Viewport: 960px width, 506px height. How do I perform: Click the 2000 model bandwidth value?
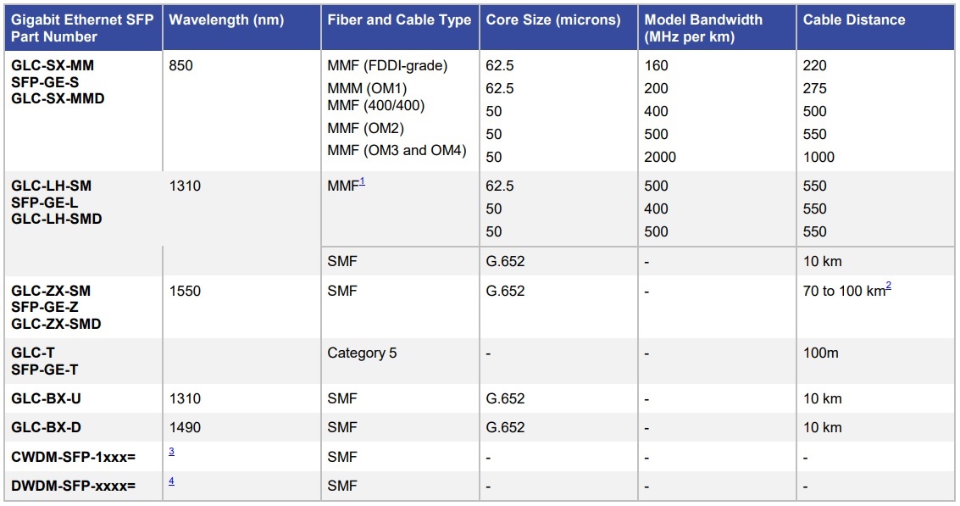click(662, 157)
